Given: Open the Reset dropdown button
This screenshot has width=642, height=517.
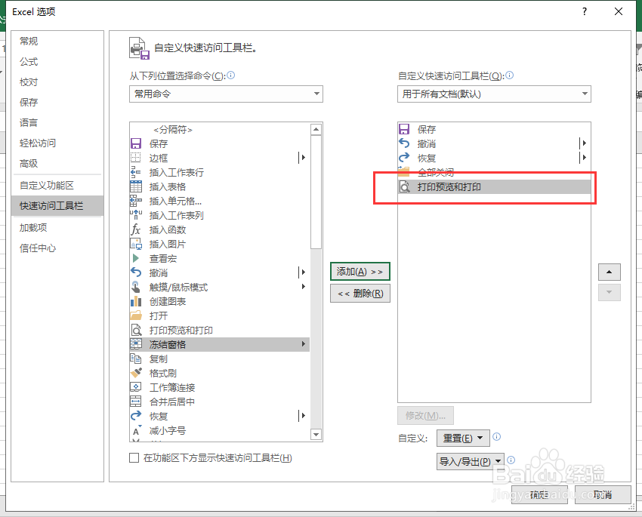Looking at the screenshot, I should point(463,438).
